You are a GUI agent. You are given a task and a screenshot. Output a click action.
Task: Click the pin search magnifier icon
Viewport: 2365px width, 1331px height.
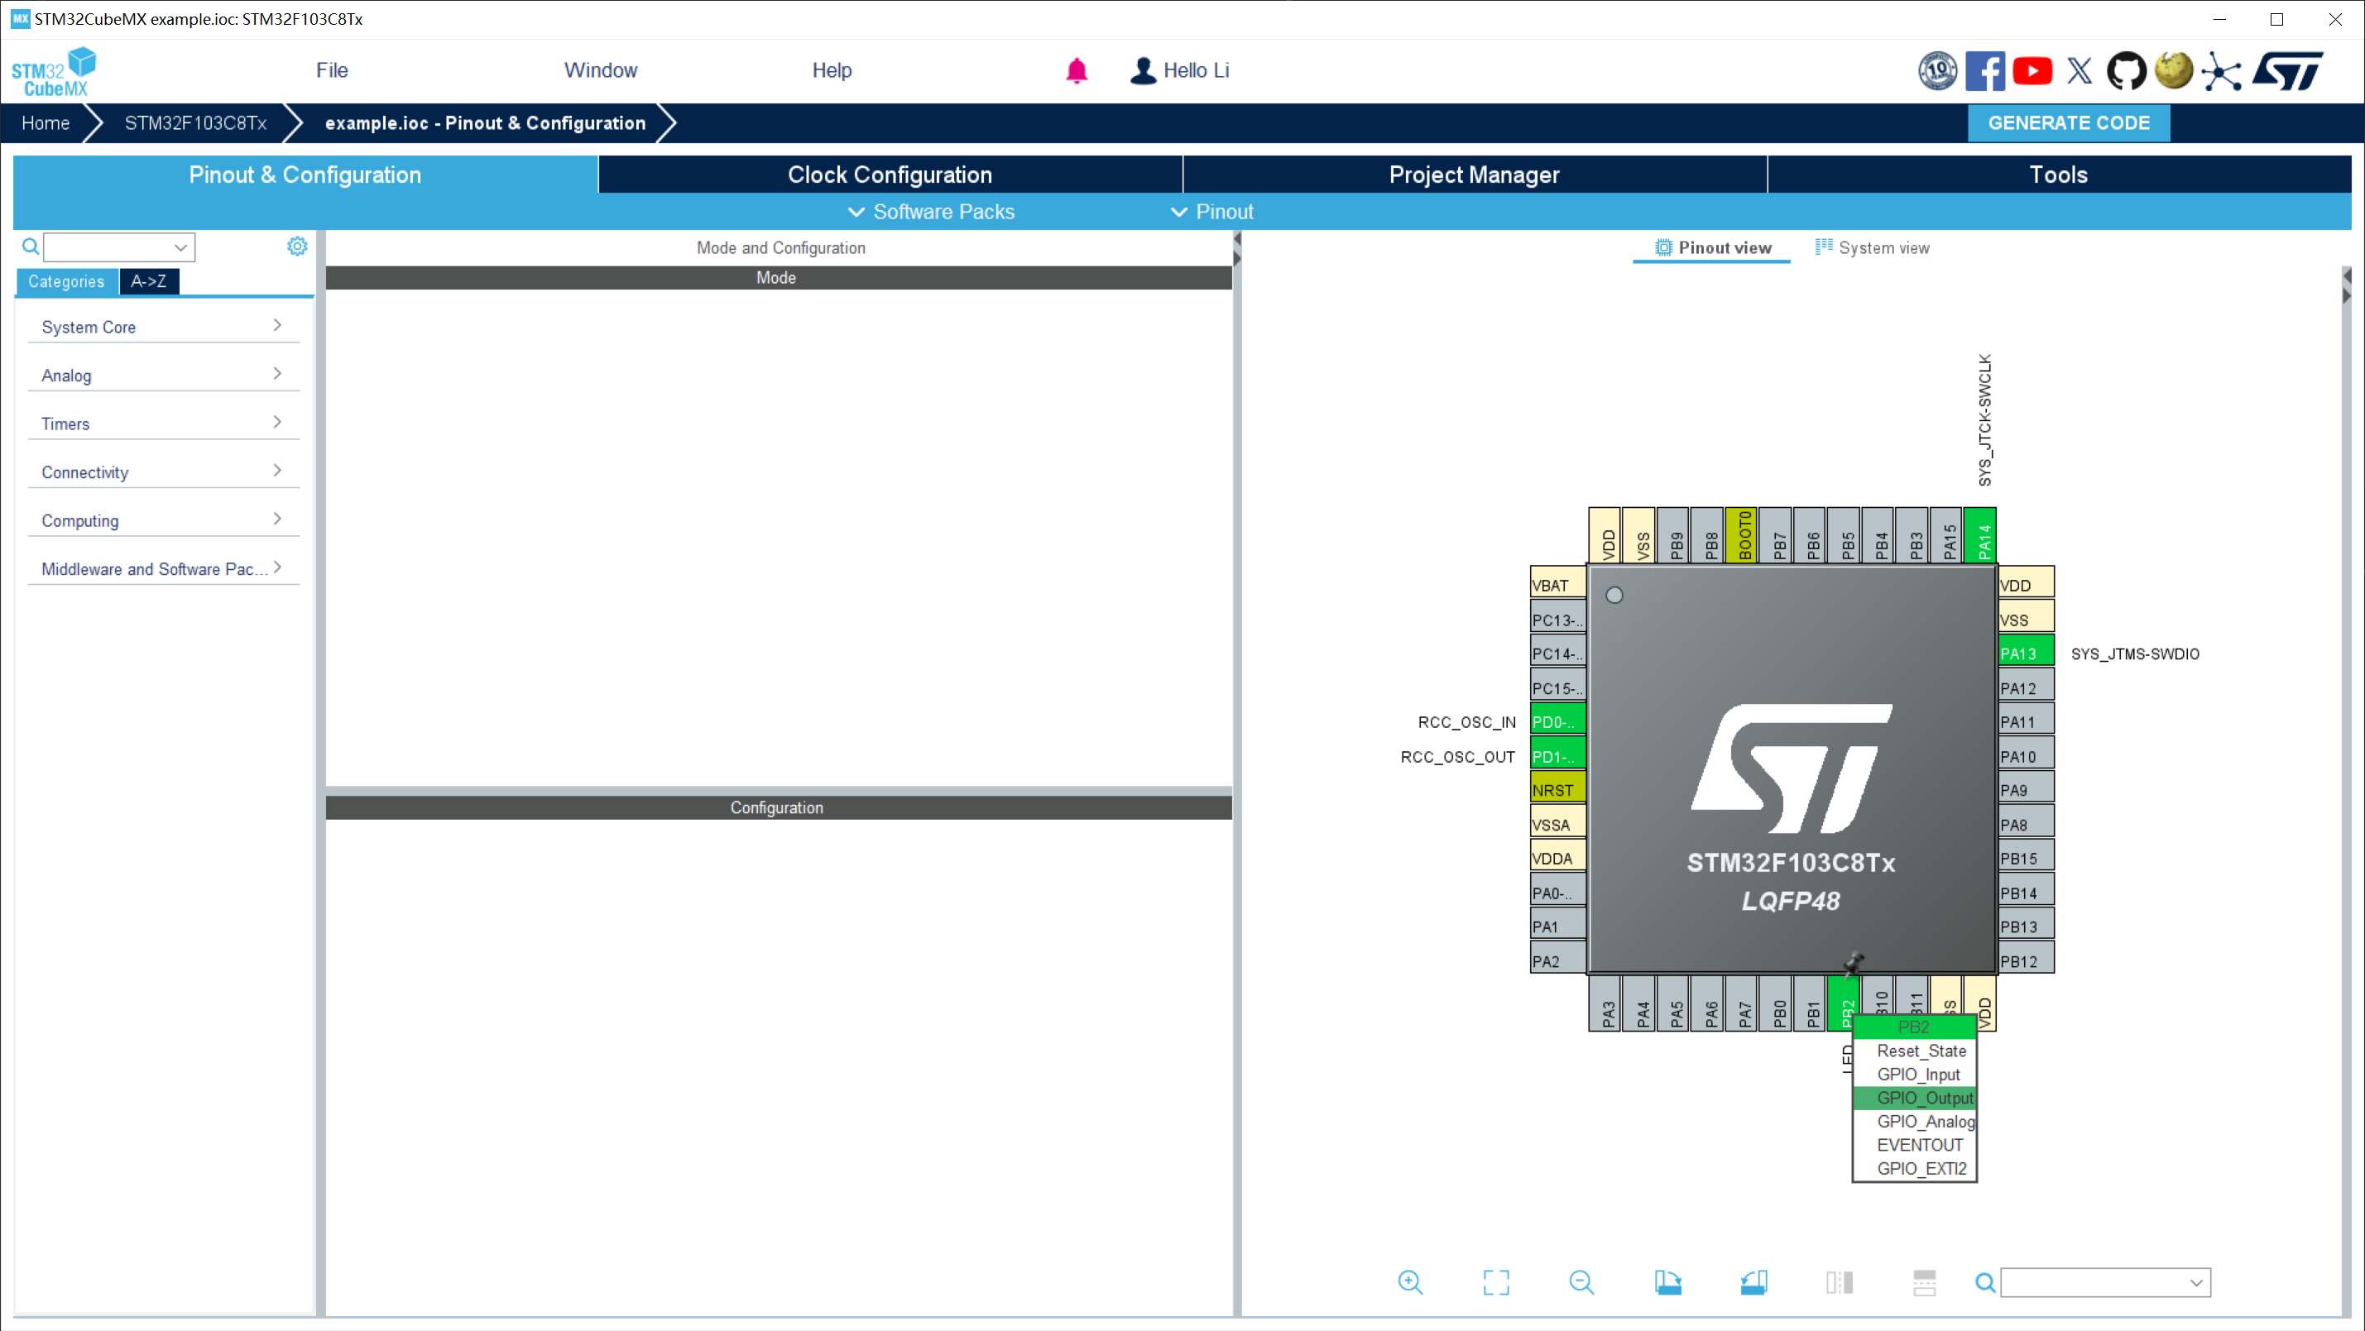click(1984, 1281)
